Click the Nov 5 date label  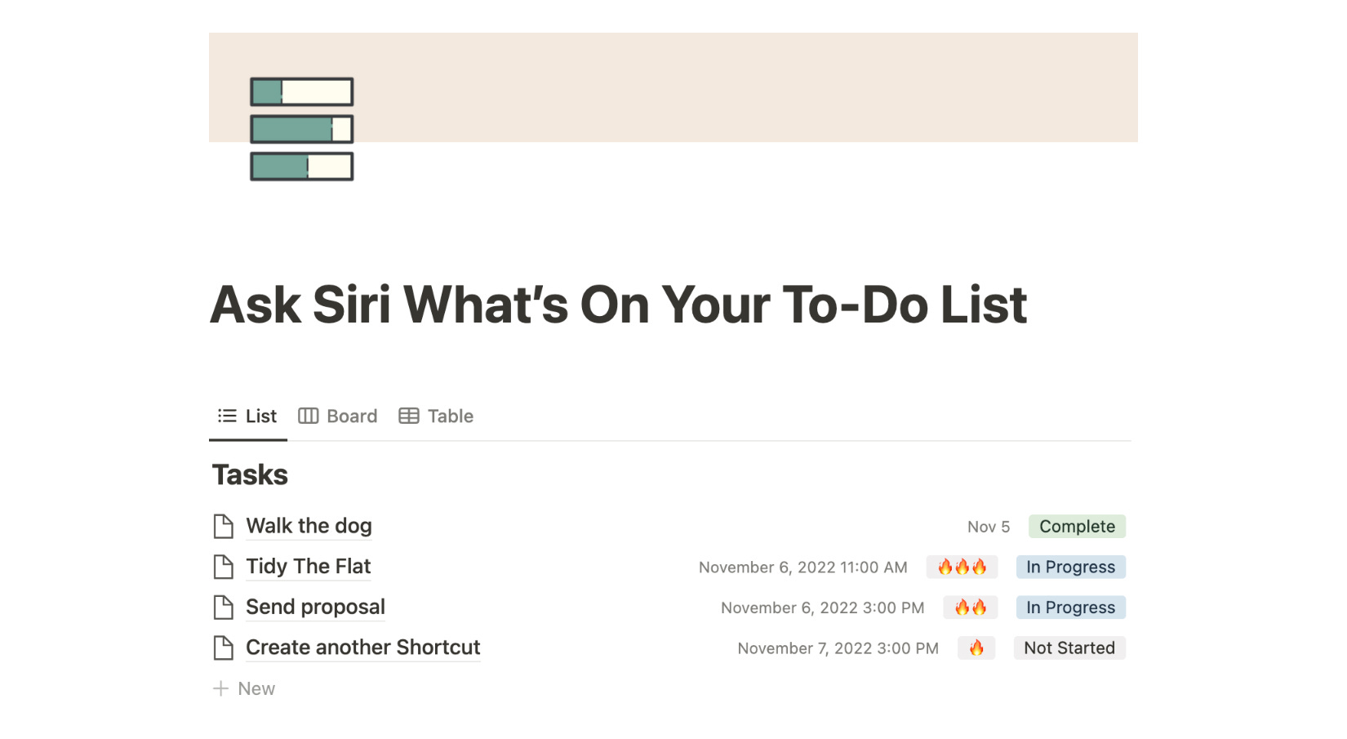pos(988,527)
